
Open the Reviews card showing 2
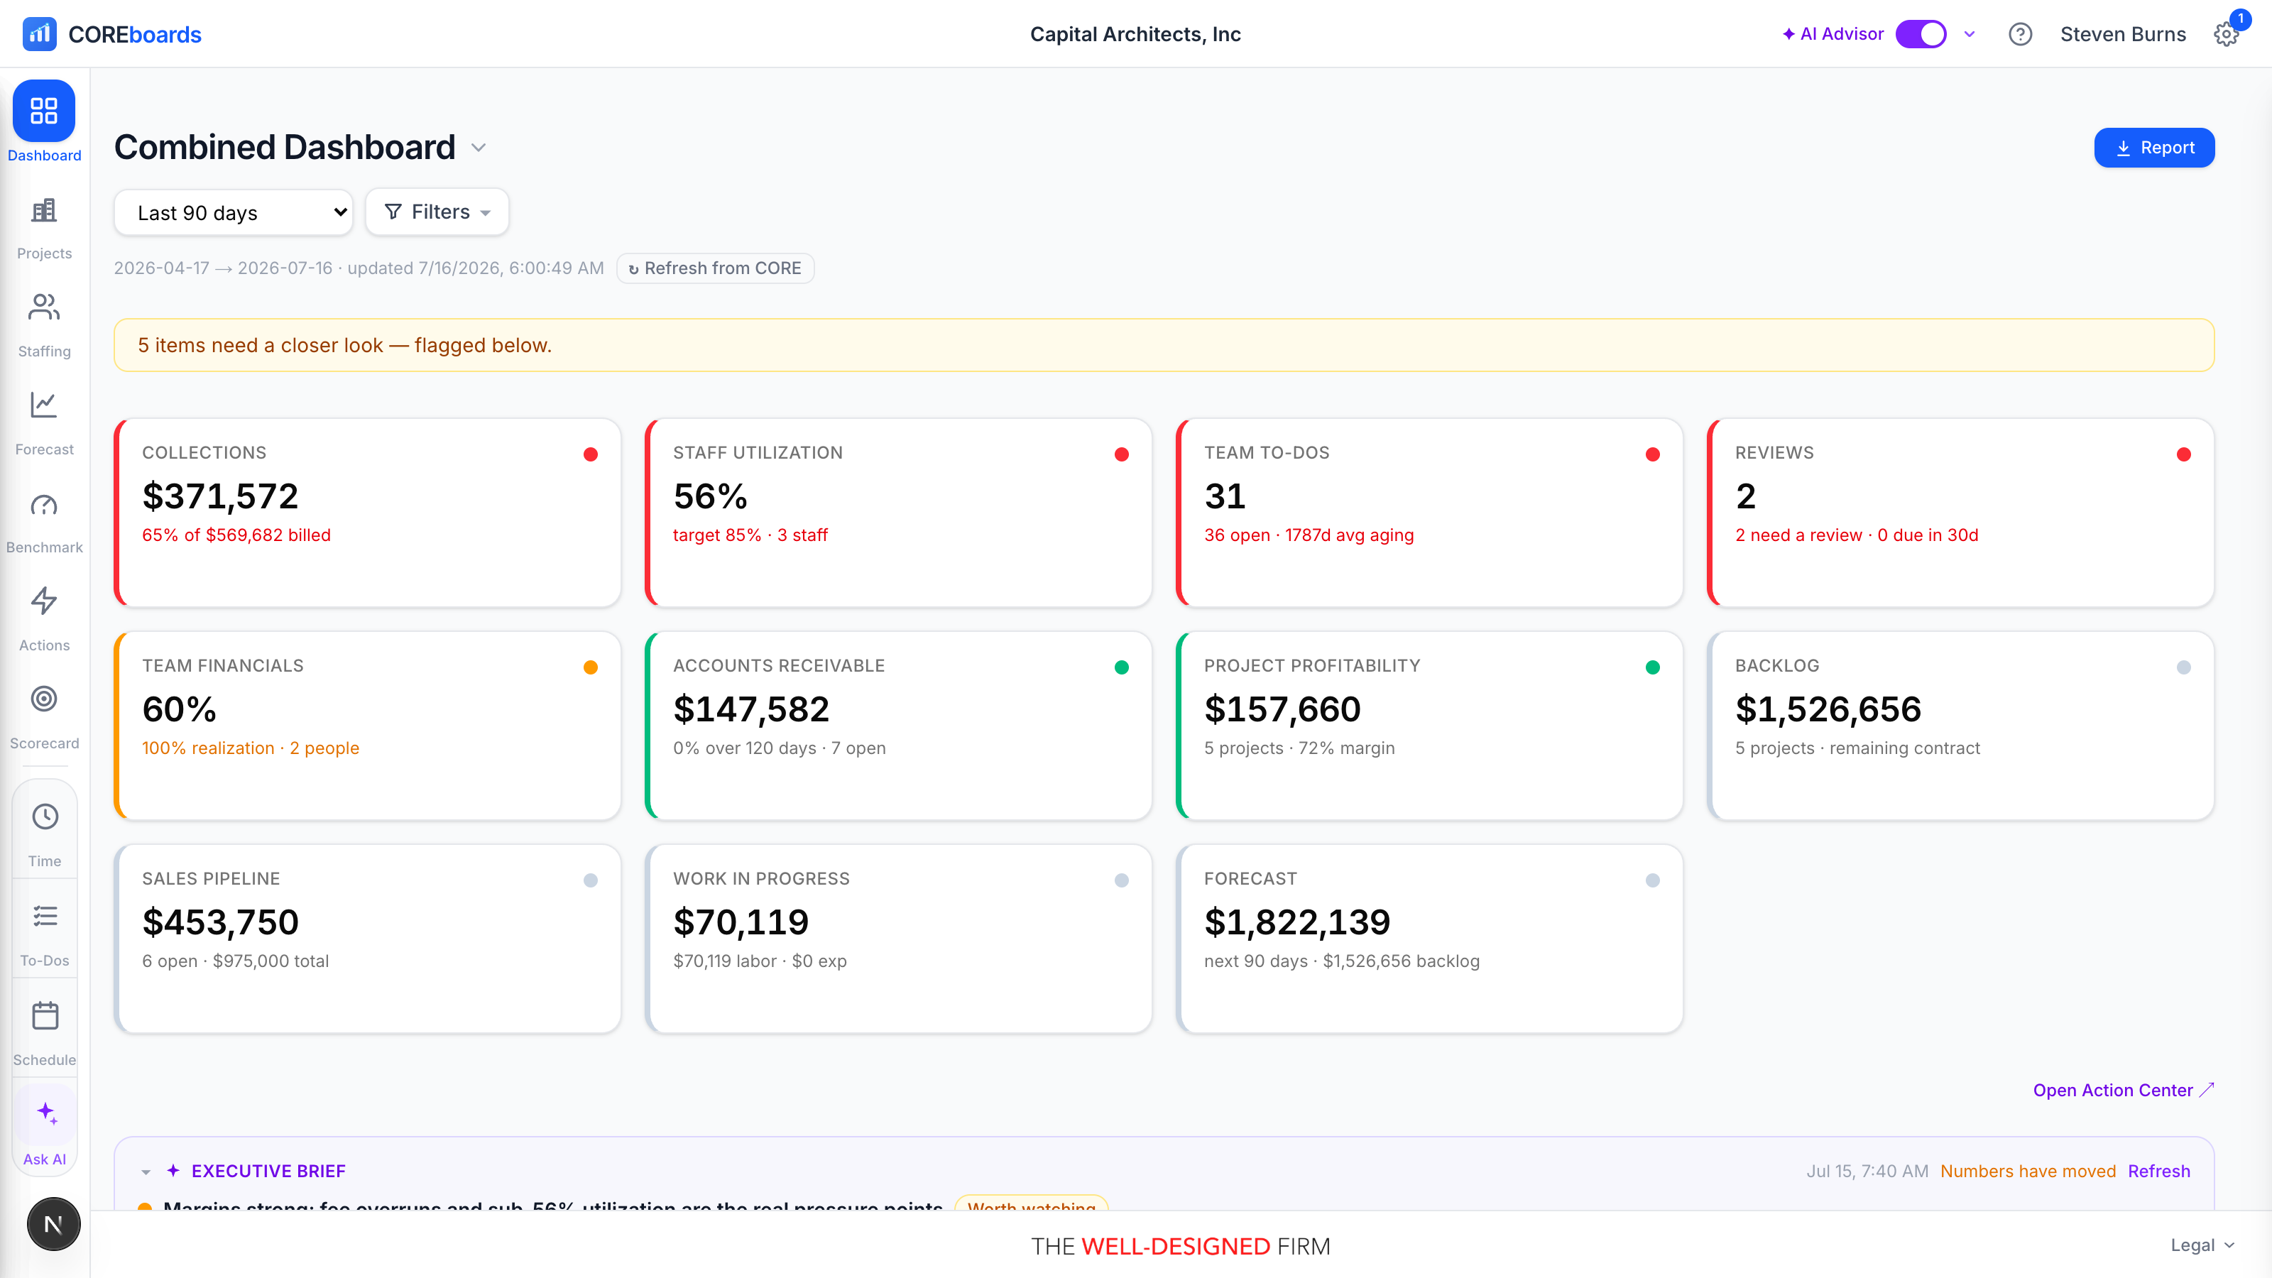1960,513
